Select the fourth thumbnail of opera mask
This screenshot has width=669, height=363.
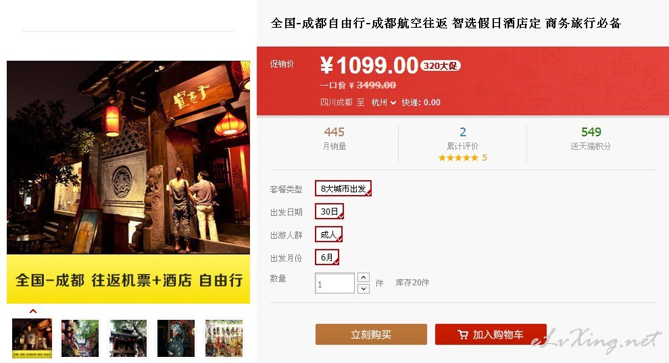tap(176, 338)
